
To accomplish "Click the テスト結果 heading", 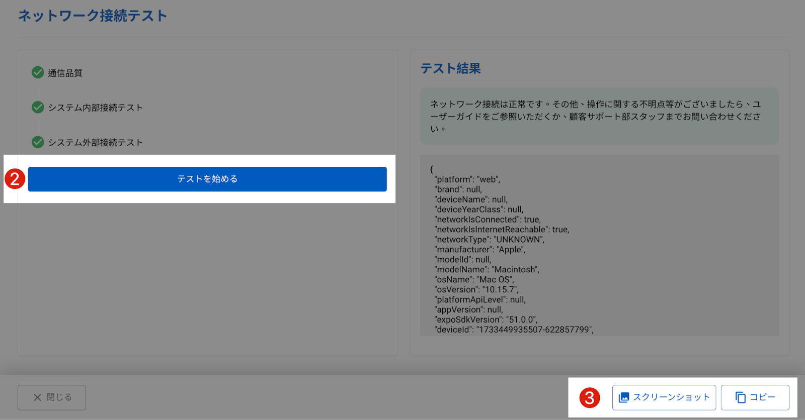I will point(450,68).
